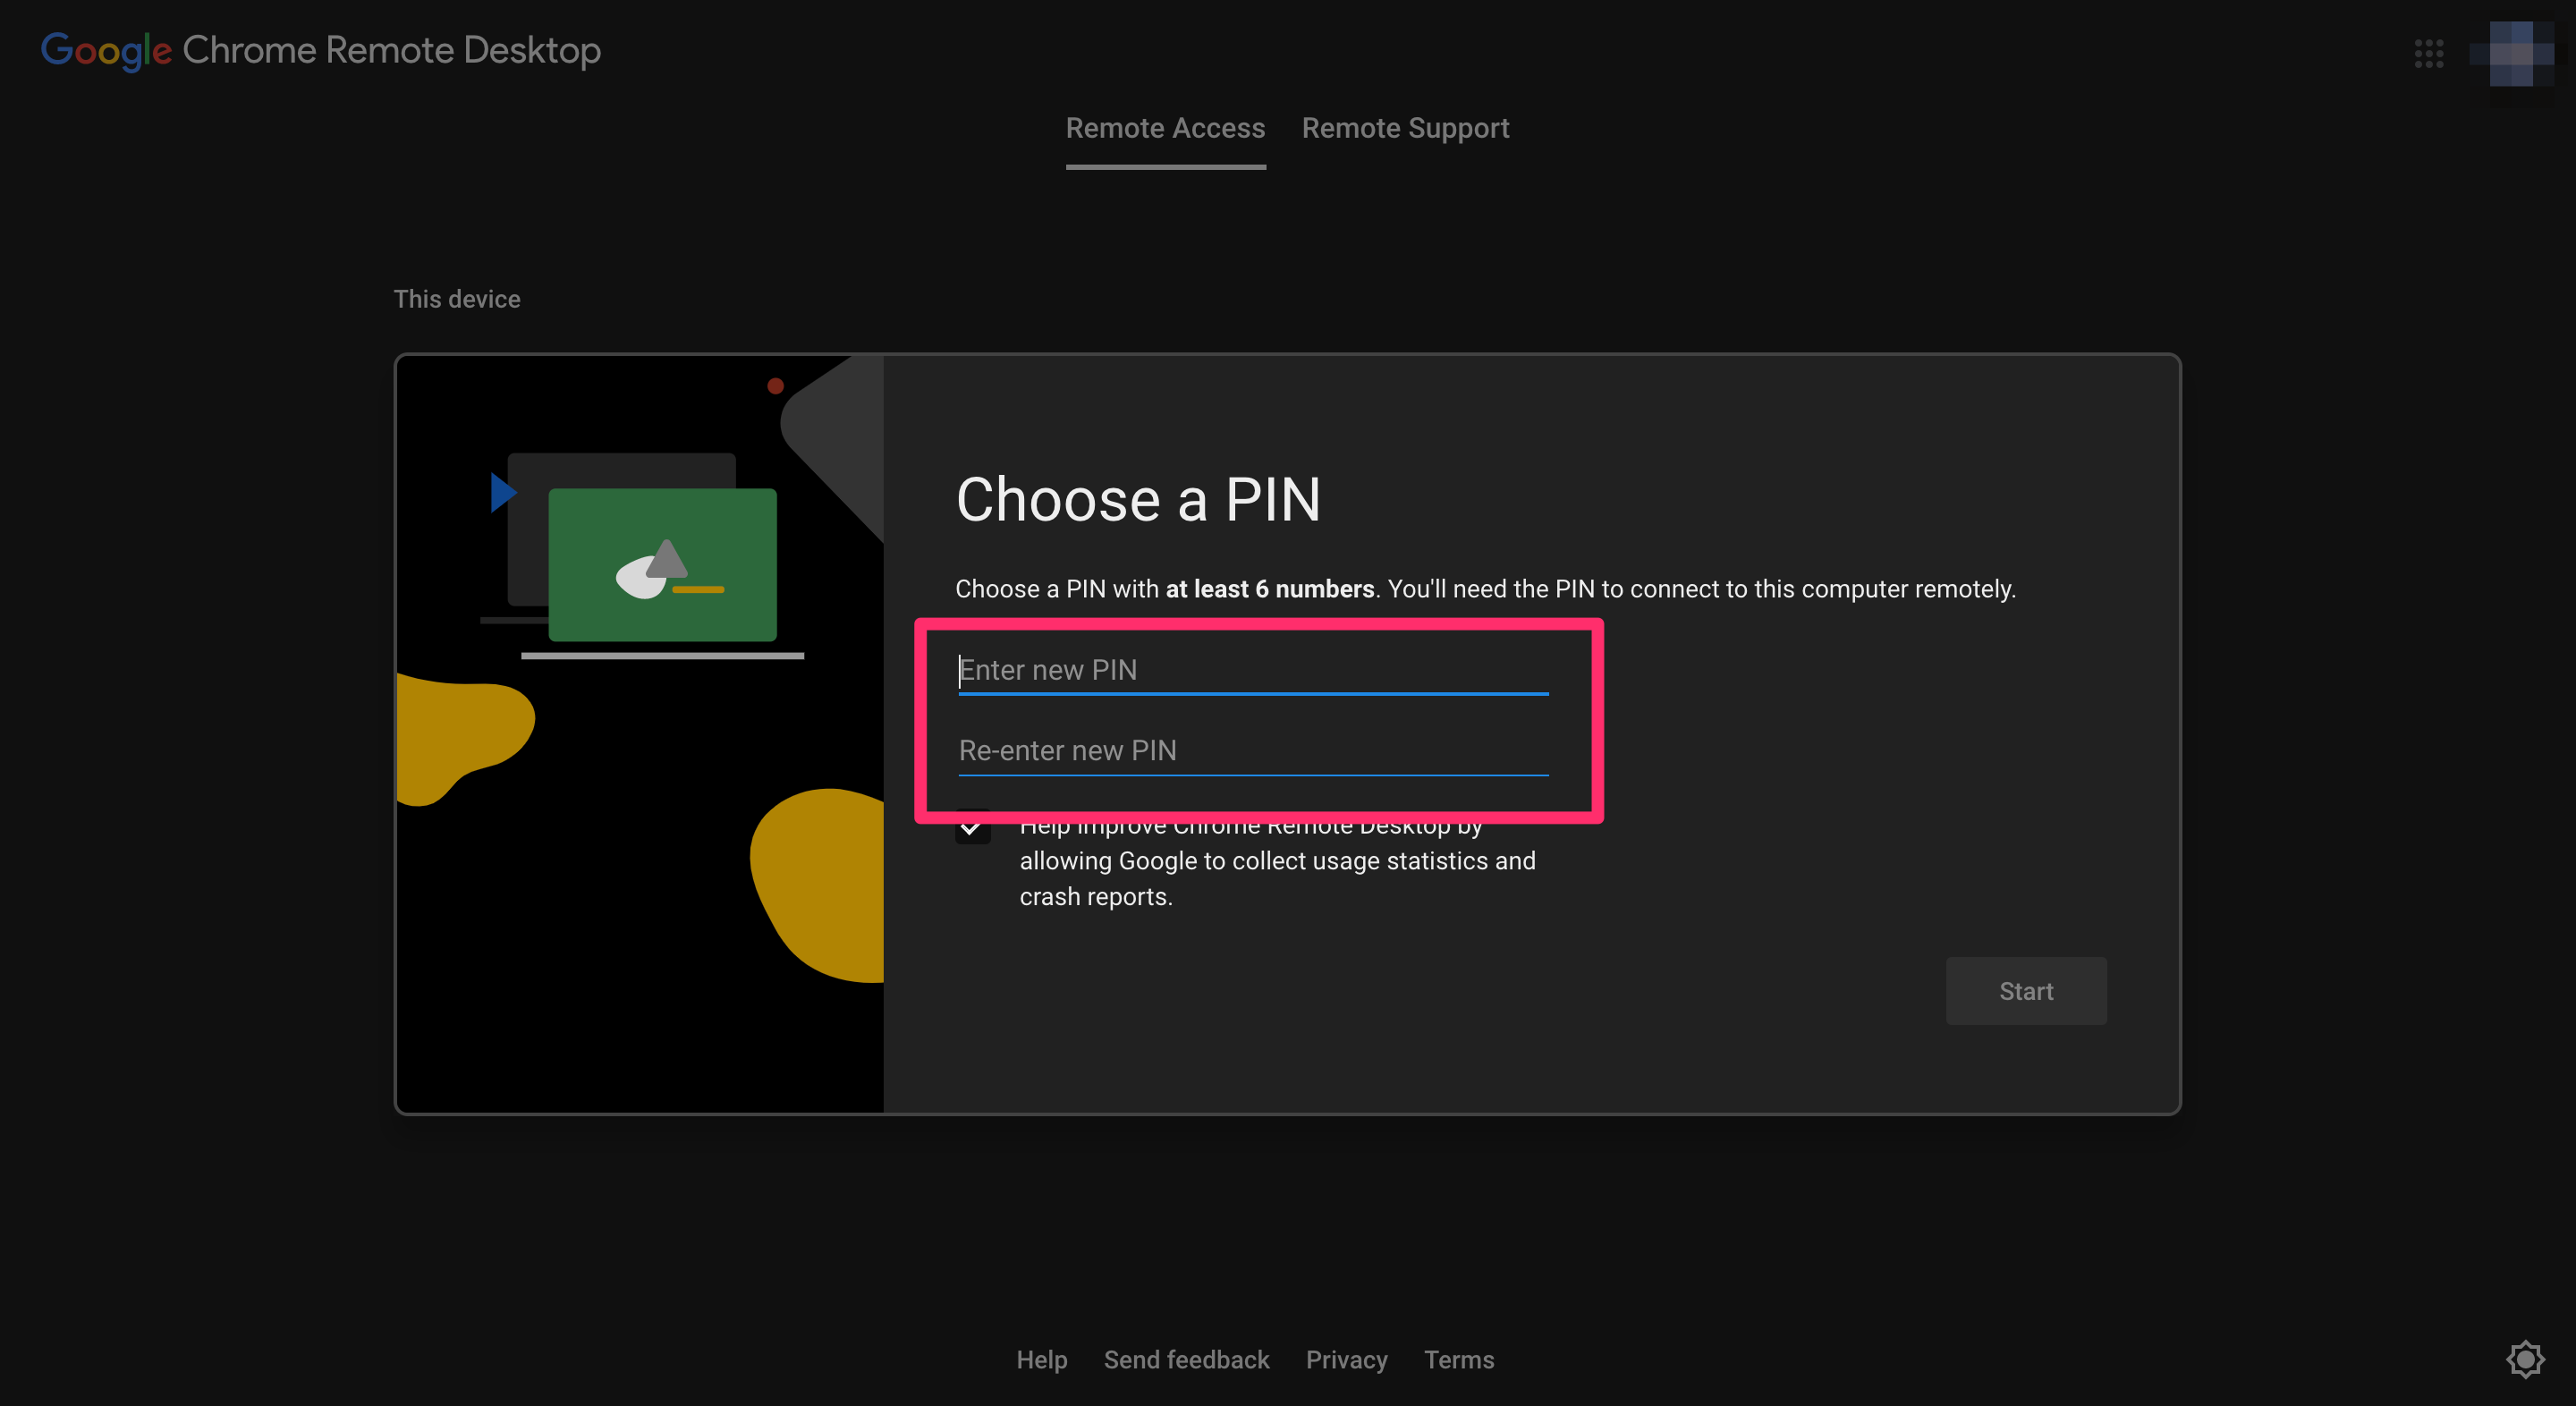Image resolution: width=2576 pixels, height=1406 pixels.
Task: Toggle the brightness theme icon in corner
Action: point(2525,1359)
